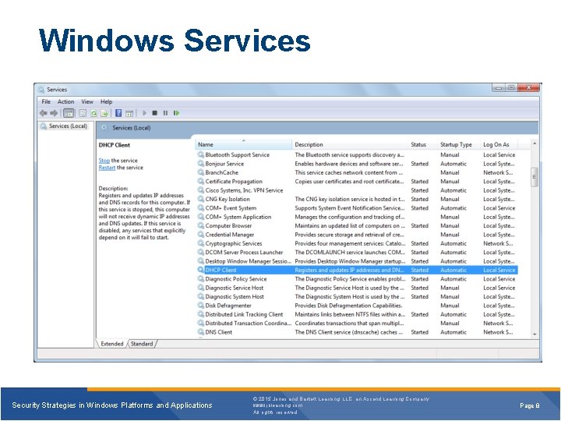Select Diagnostic Service Host row
Screen dimensions: 561x421
click(x=357, y=288)
